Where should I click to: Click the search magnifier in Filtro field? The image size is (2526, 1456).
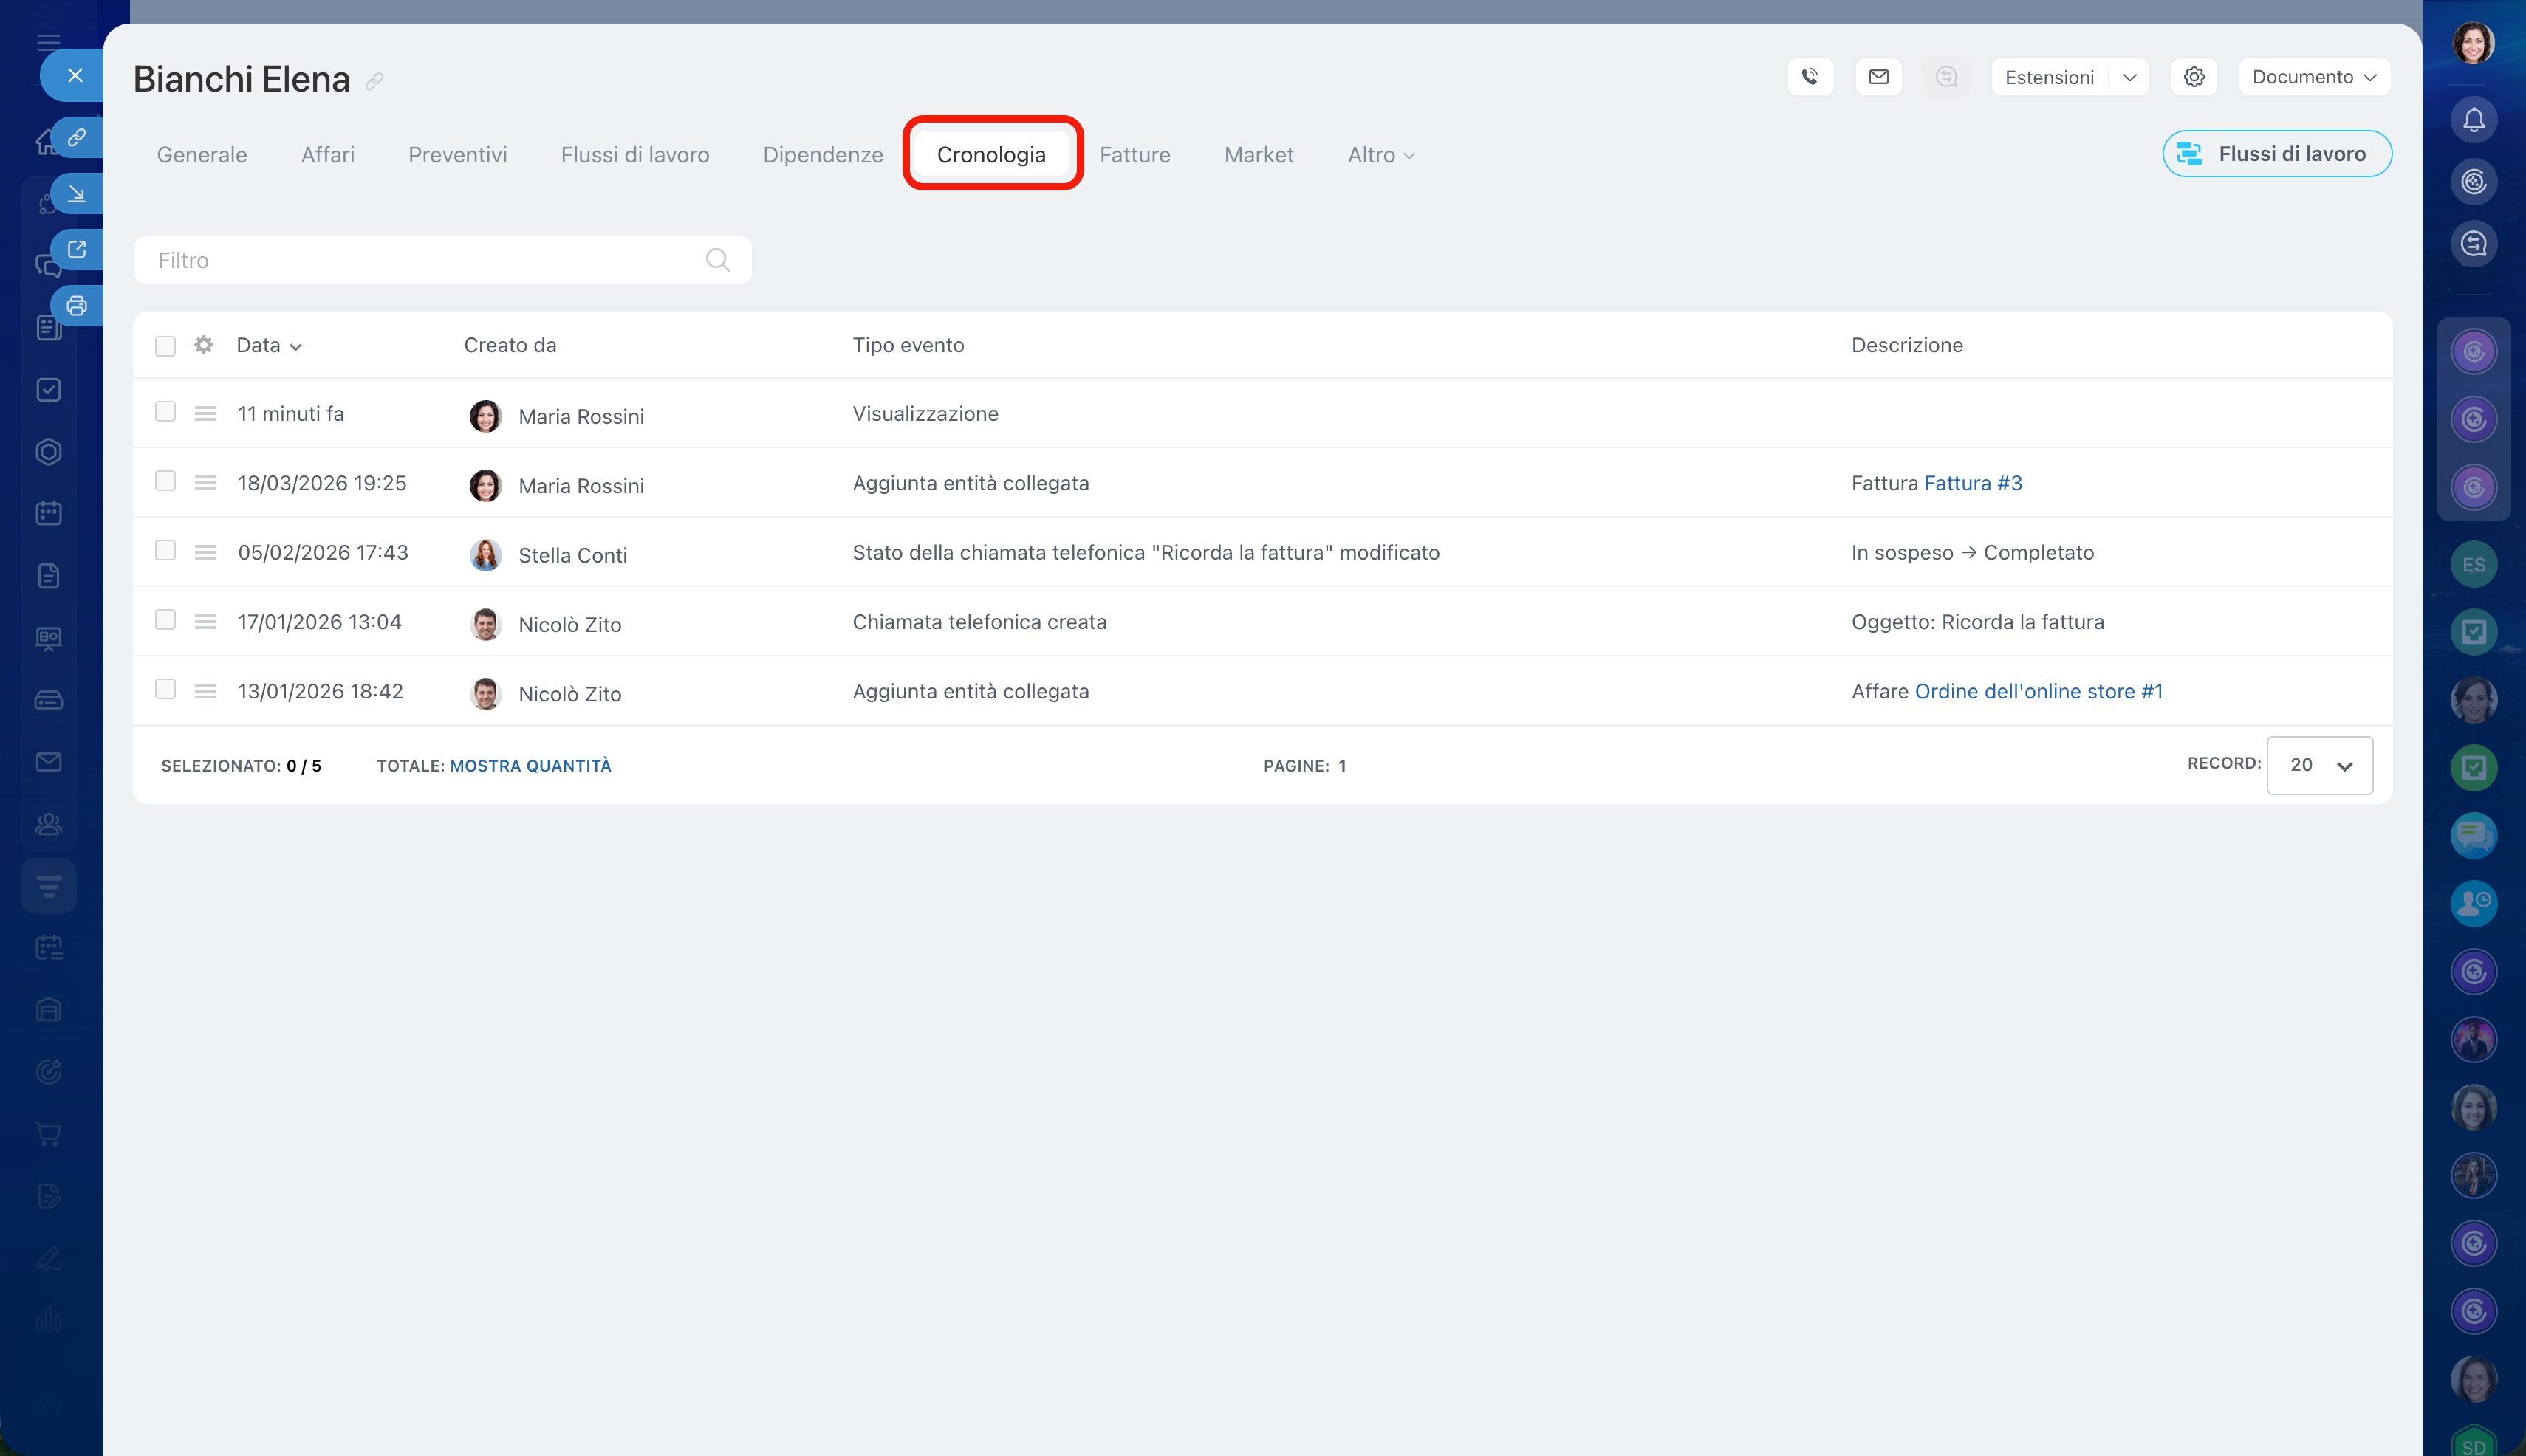pos(717,260)
